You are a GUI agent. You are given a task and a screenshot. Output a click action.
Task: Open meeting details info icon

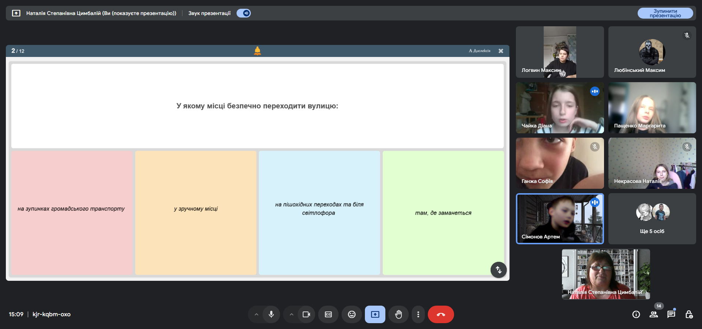click(636, 314)
